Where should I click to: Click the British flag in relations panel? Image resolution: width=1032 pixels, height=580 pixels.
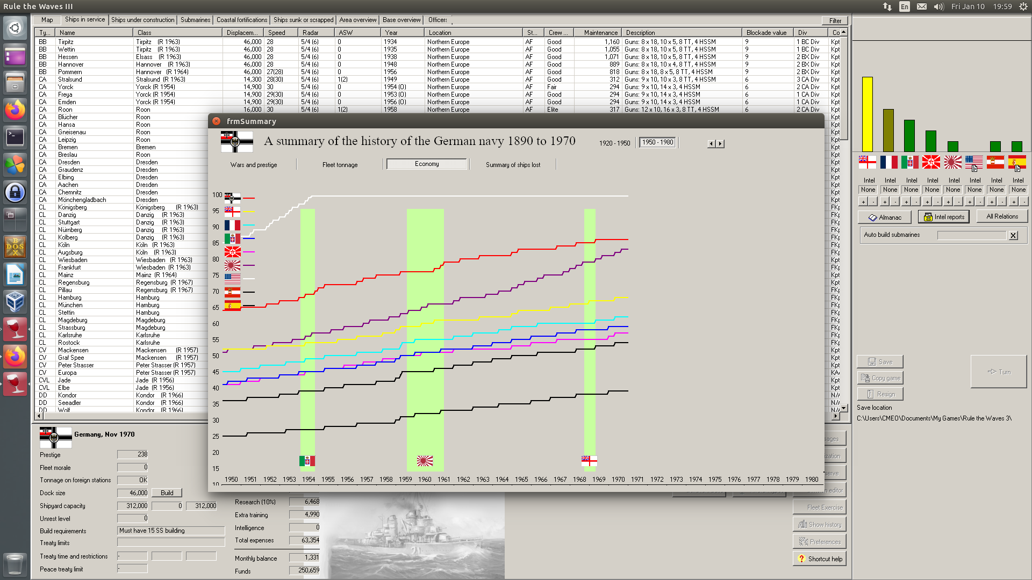pyautogui.click(x=867, y=162)
